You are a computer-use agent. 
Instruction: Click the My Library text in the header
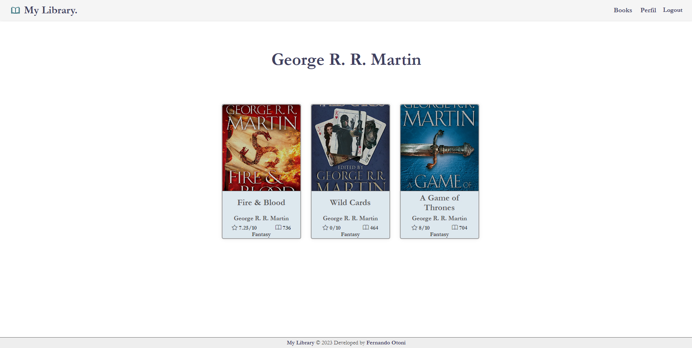(x=50, y=10)
